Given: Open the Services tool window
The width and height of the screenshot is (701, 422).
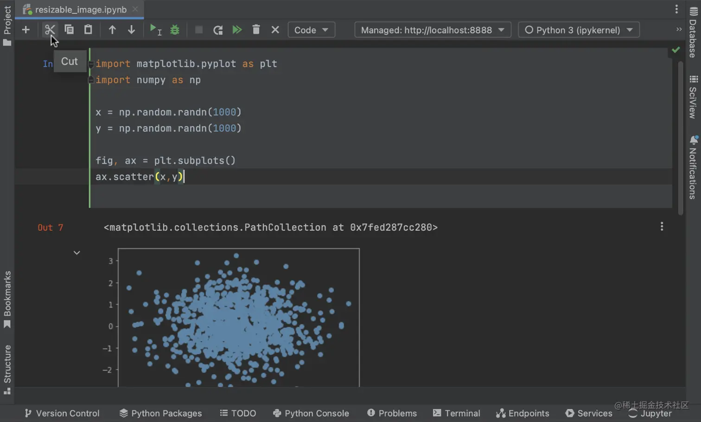Looking at the screenshot, I should [589, 413].
